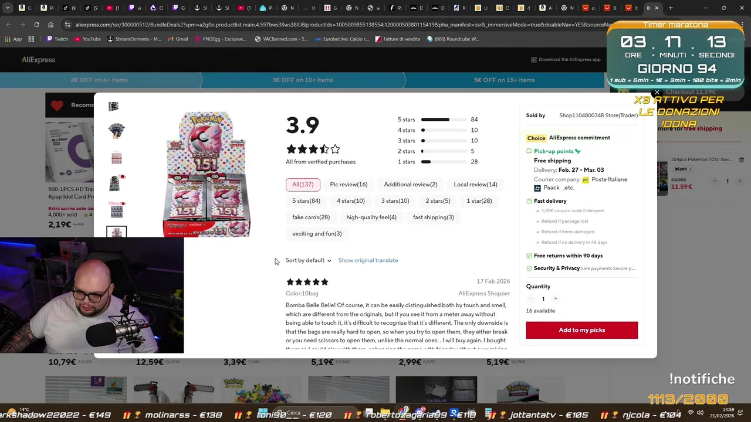Open Shop1104800348 Store seller link
The width and height of the screenshot is (751, 422).
coord(598,115)
